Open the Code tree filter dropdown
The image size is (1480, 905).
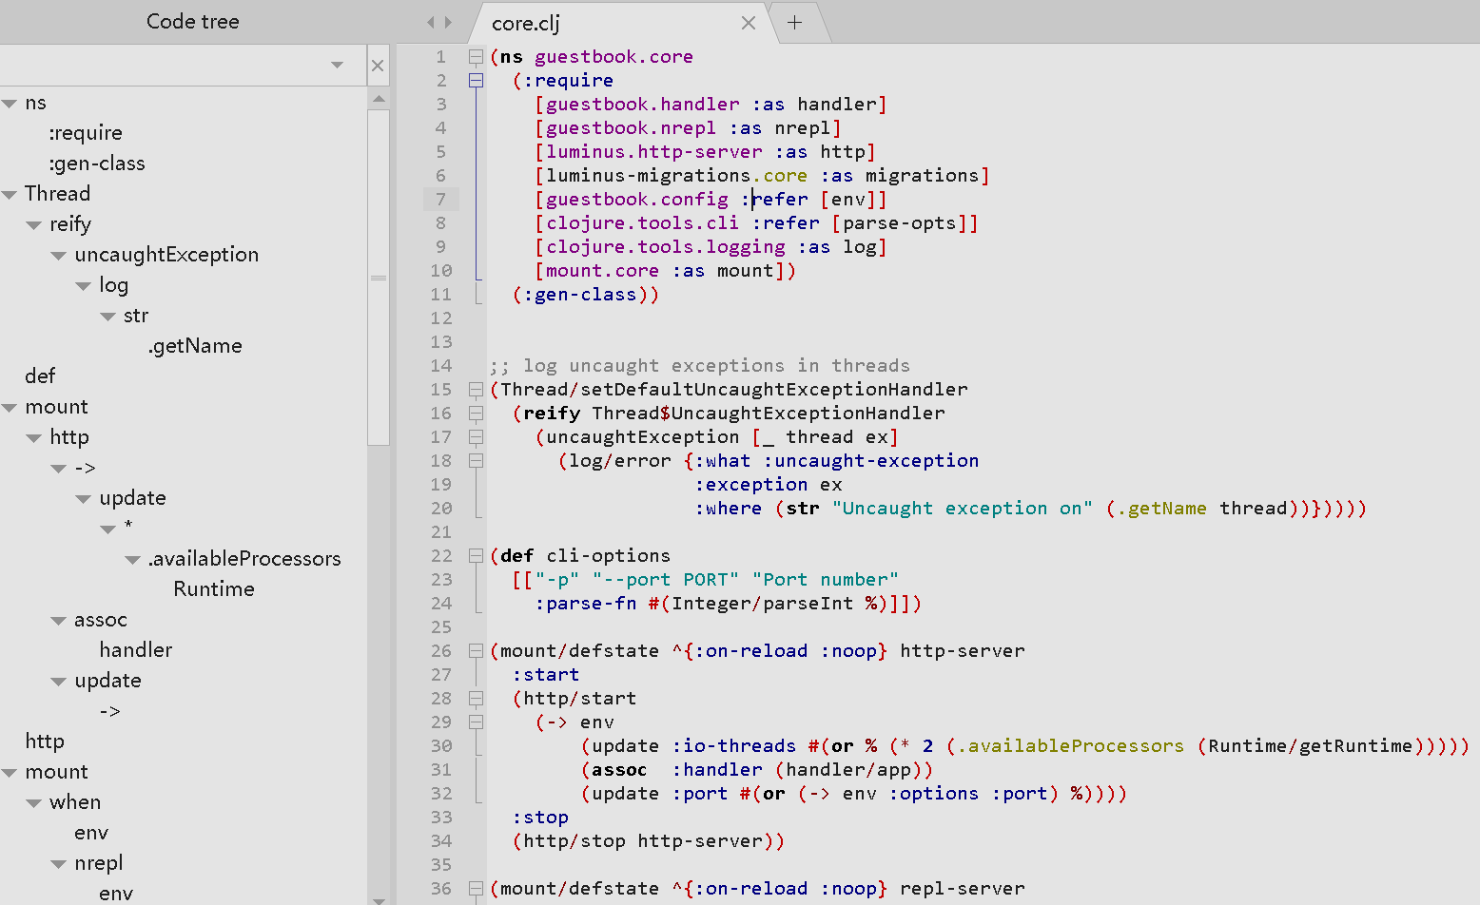[x=337, y=65]
